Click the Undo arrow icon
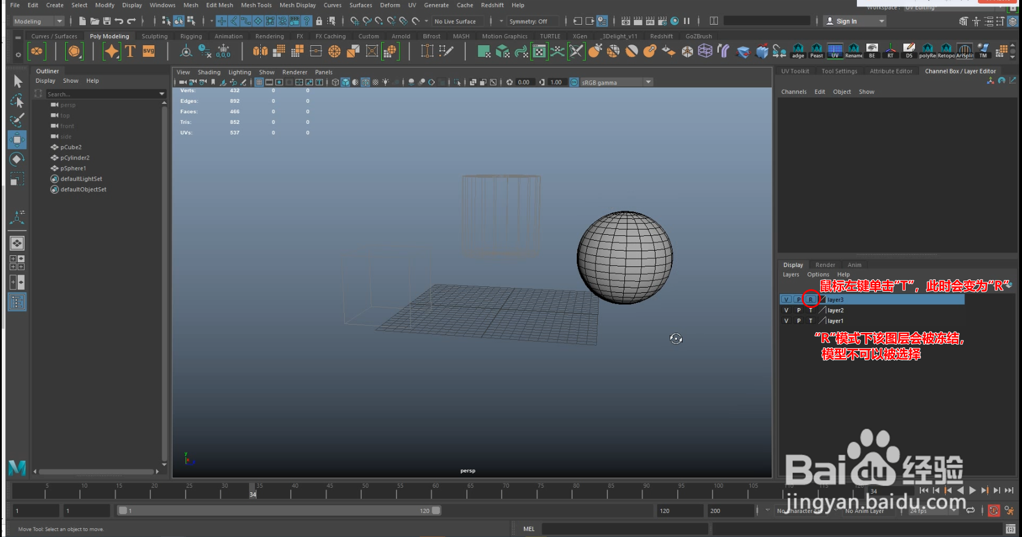 tap(119, 21)
